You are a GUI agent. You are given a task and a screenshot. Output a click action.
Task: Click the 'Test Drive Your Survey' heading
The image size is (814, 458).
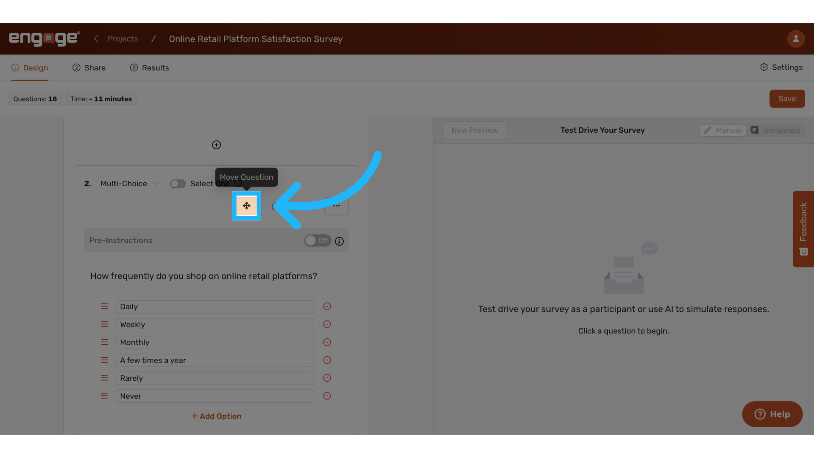click(x=602, y=130)
